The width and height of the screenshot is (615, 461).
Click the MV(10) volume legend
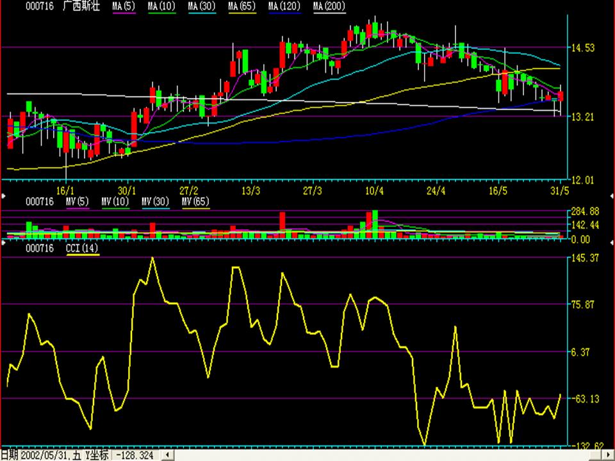click(x=116, y=202)
